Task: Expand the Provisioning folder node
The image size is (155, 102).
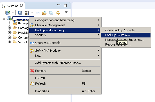Action: point(9,32)
